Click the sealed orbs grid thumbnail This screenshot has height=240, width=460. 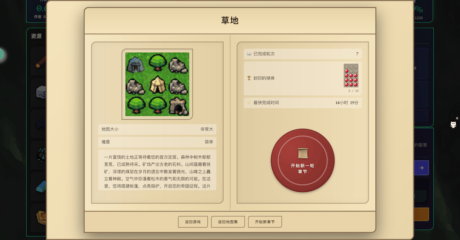pyautogui.click(x=351, y=76)
